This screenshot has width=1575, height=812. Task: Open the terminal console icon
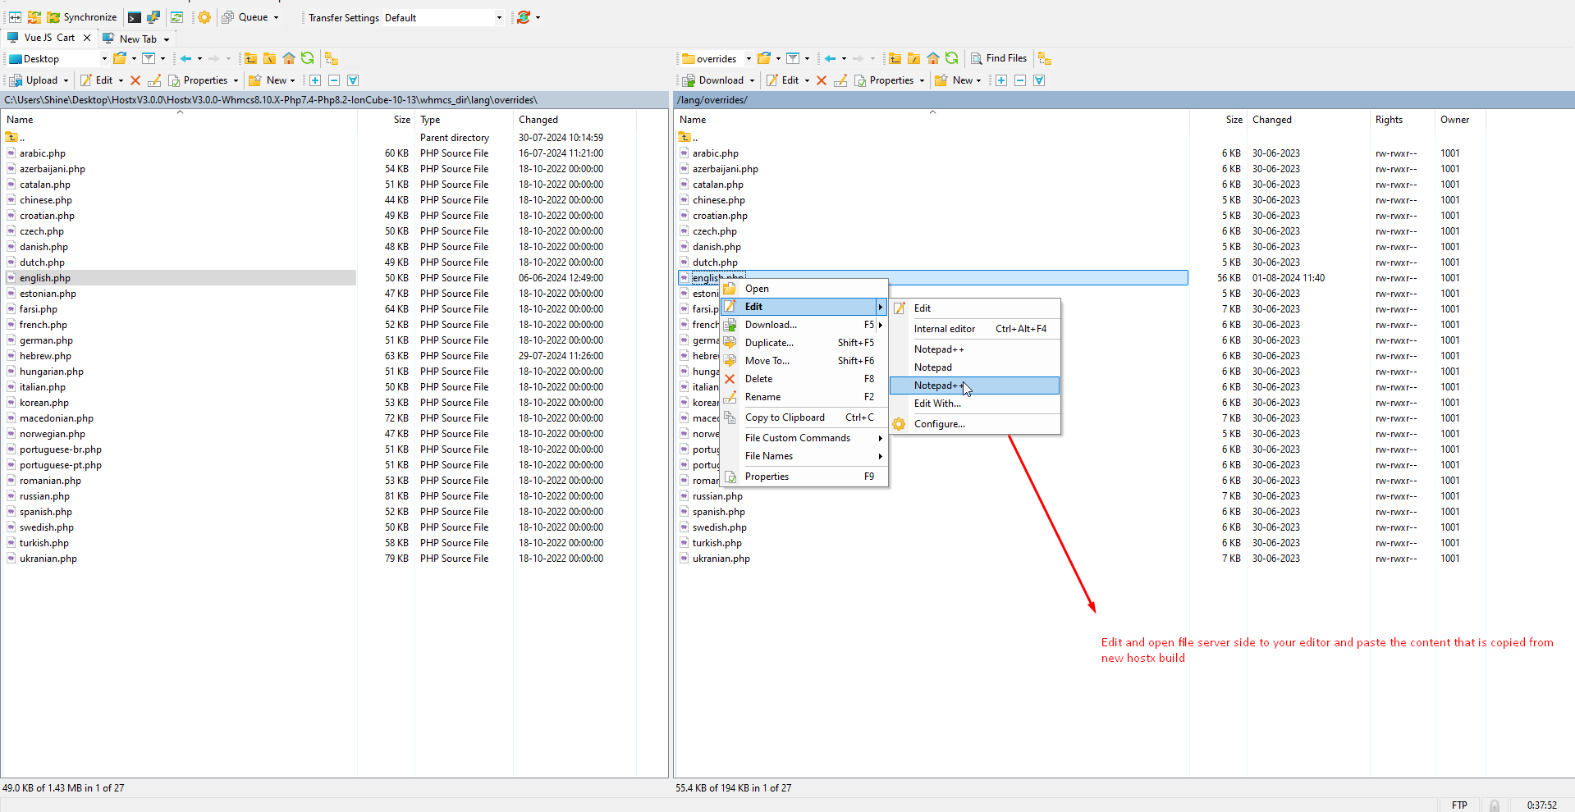click(x=134, y=17)
